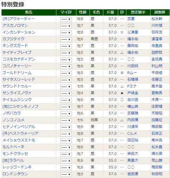Image resolution: width=170 pixels, height=178 pixels.
Task: Open trainer 川村禎 profile link
Action: point(157,25)
